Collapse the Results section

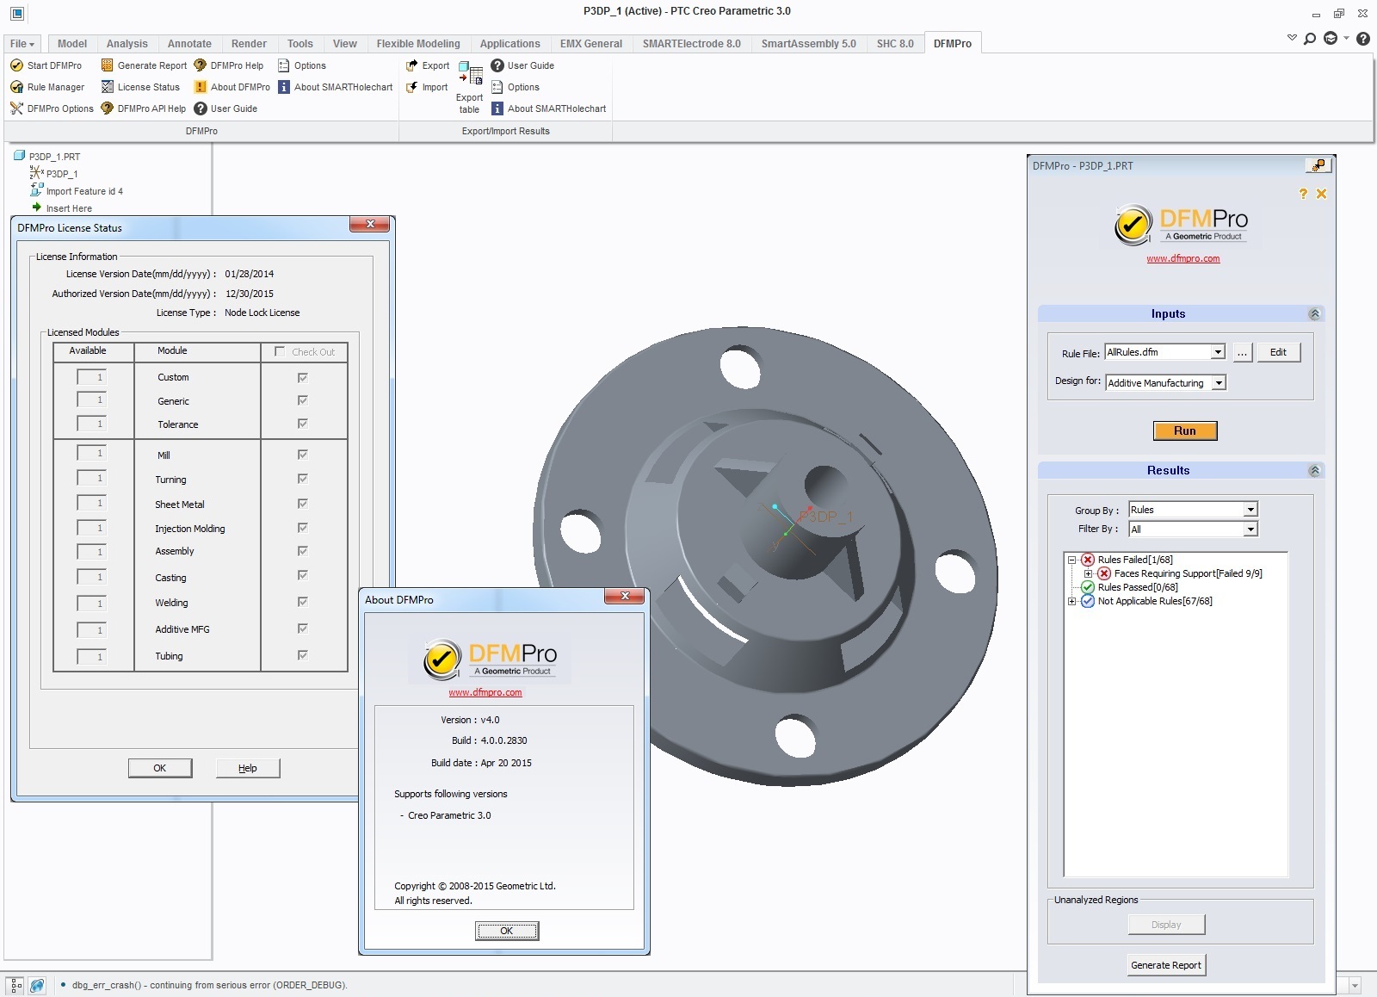coord(1314,471)
